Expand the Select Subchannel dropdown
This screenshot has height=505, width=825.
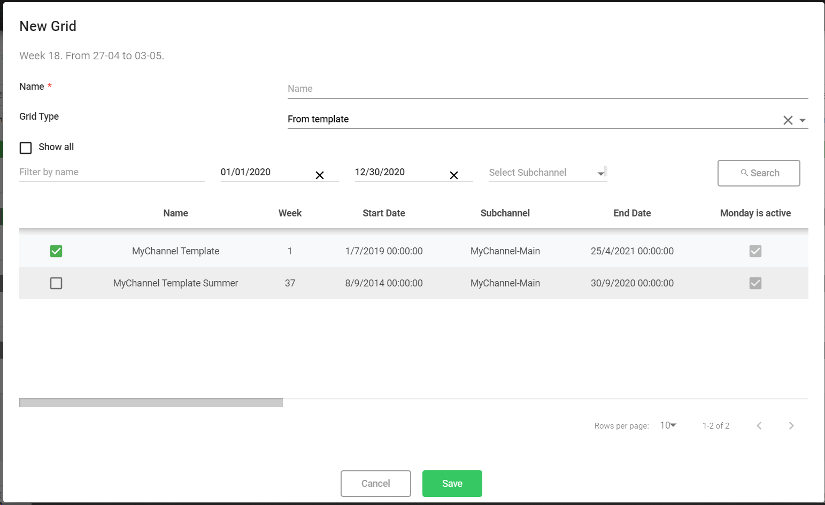point(600,173)
